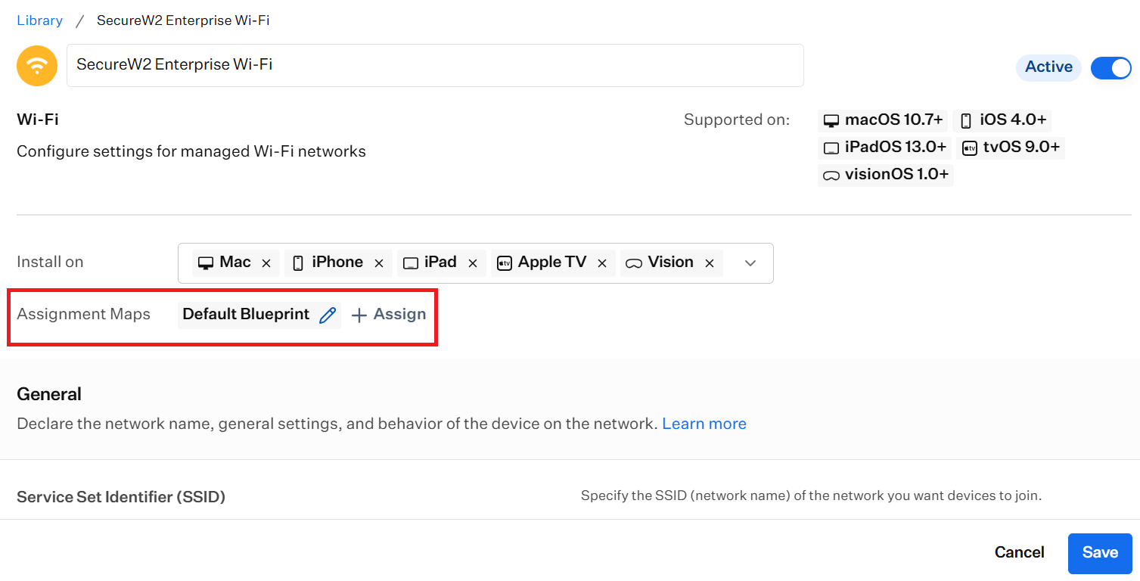
Task: Click the profile name input field
Action: [x=435, y=65]
